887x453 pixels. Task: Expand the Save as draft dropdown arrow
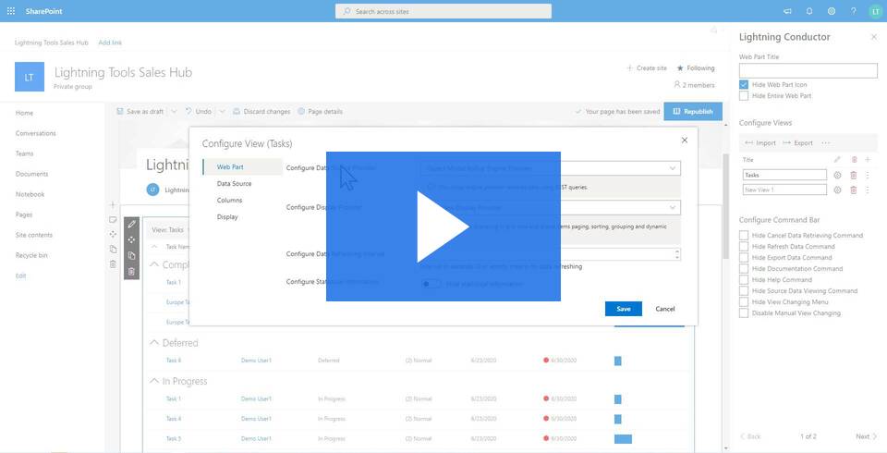[x=174, y=112]
